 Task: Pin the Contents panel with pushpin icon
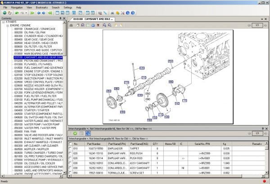tap(60, 19)
